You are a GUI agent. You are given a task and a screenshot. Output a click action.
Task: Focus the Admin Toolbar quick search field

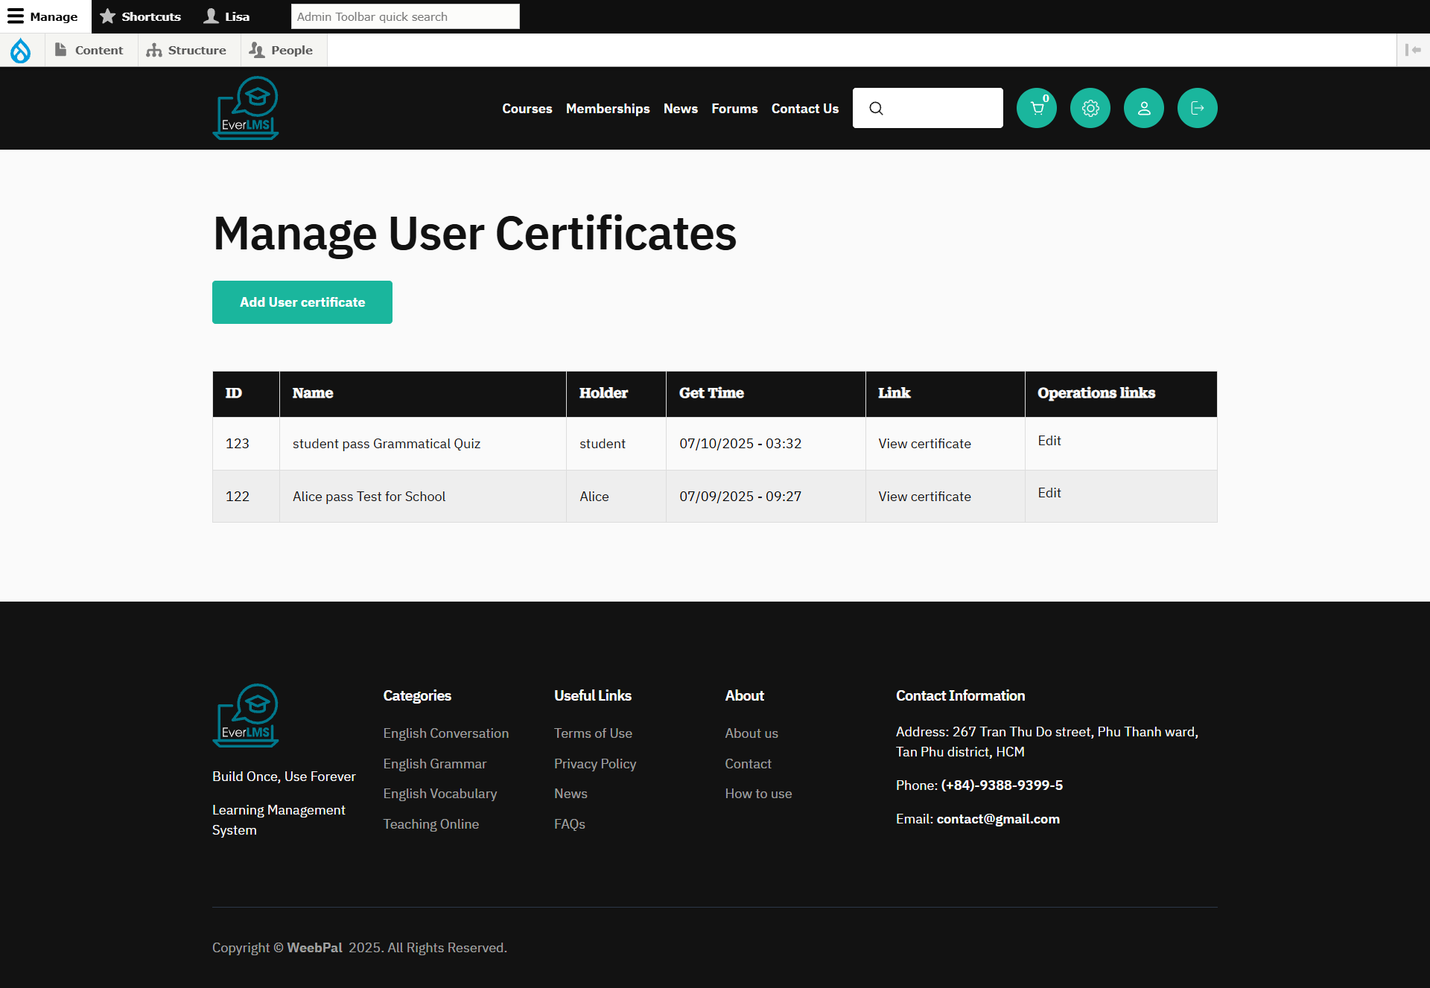[404, 16]
